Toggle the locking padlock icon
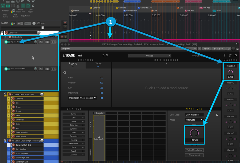The image size is (240, 163). tap(33, 6)
